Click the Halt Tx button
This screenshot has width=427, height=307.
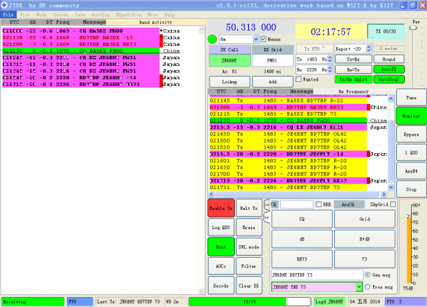249,208
